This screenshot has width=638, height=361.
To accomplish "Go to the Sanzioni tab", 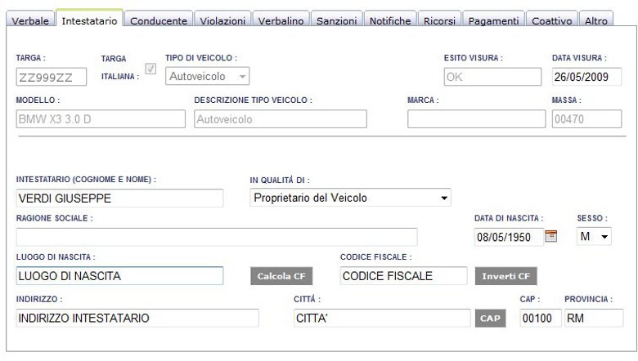I will 336,20.
